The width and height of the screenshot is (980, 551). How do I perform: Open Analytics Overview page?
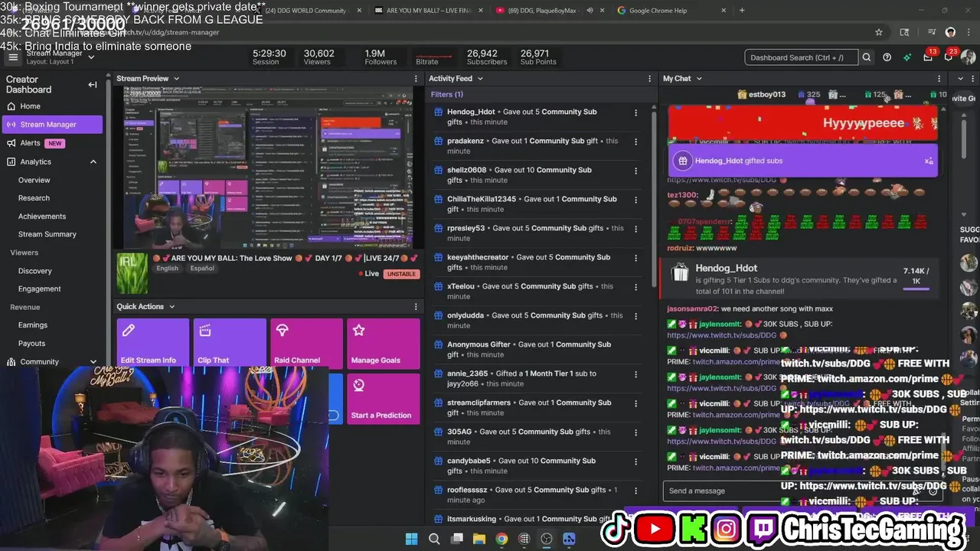pyautogui.click(x=34, y=180)
